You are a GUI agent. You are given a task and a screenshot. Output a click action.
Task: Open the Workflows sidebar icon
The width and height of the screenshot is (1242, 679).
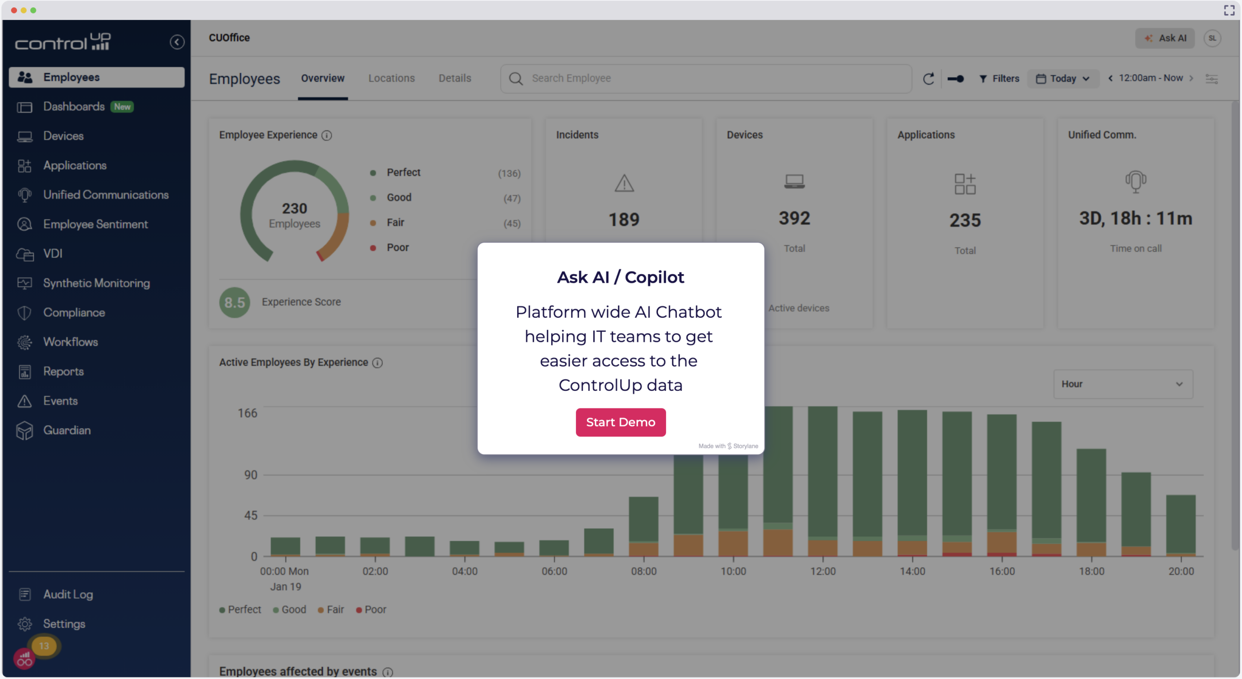24,342
